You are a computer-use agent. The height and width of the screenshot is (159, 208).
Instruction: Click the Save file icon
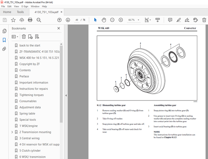tap(5, 20)
